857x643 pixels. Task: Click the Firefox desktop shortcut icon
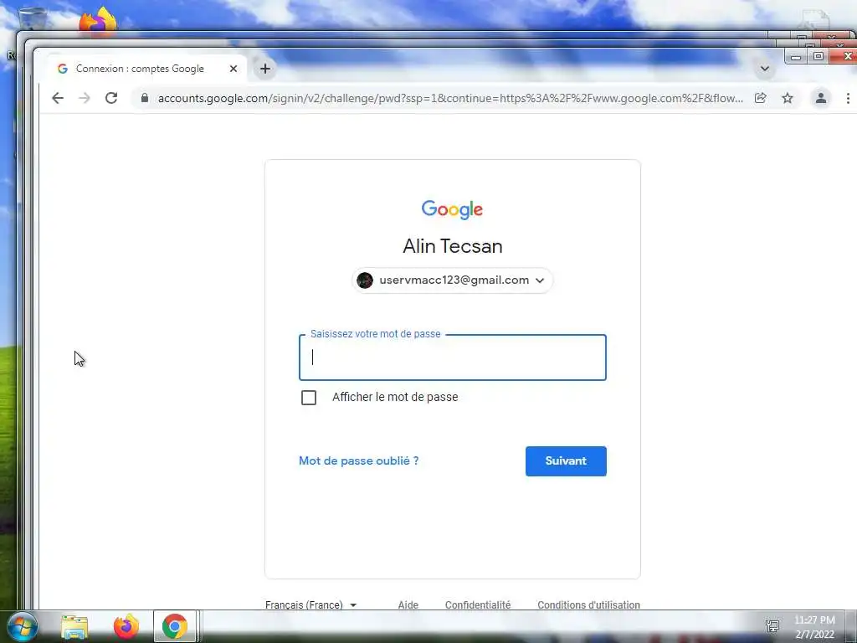98,21
